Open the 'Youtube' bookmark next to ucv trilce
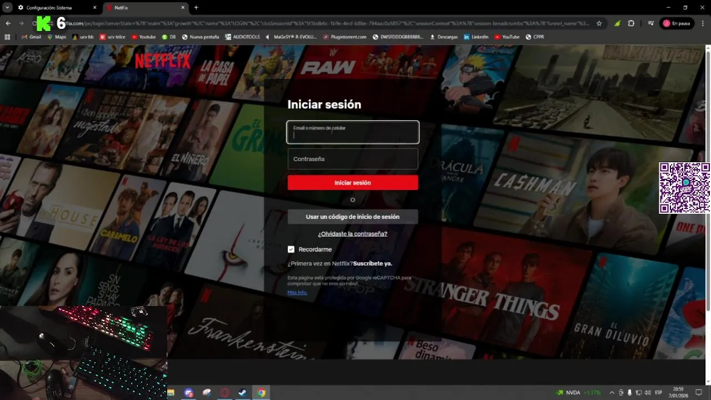Viewport: 711px width, 400px height. point(143,37)
